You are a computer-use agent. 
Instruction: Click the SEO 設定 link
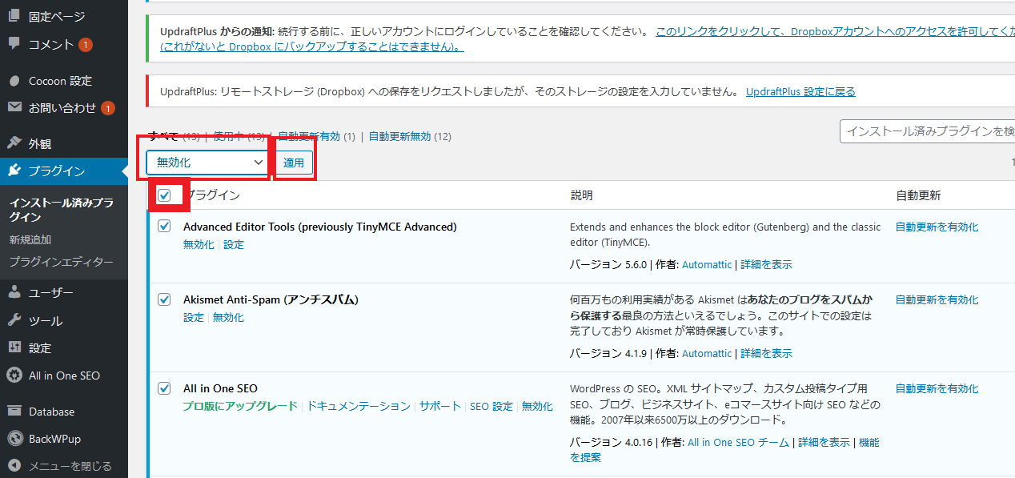[491, 407]
